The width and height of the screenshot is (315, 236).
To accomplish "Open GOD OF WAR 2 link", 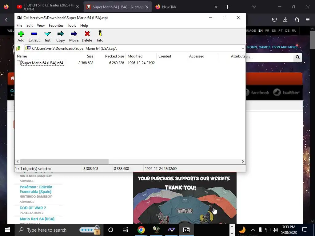I will coord(33,208).
